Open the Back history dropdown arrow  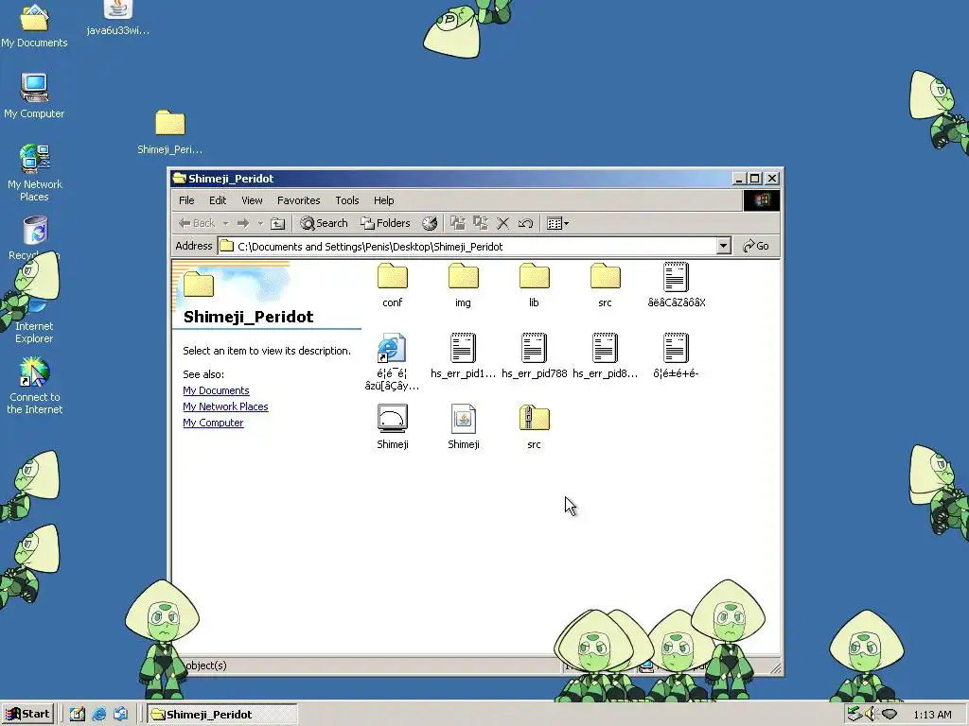pos(225,223)
